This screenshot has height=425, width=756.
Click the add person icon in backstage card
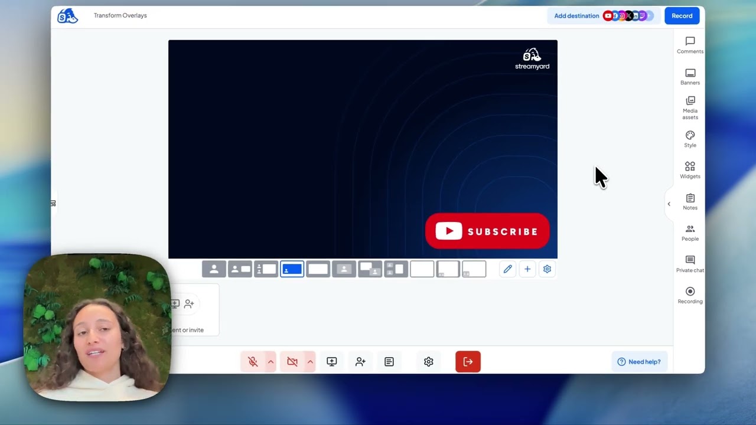[189, 304]
